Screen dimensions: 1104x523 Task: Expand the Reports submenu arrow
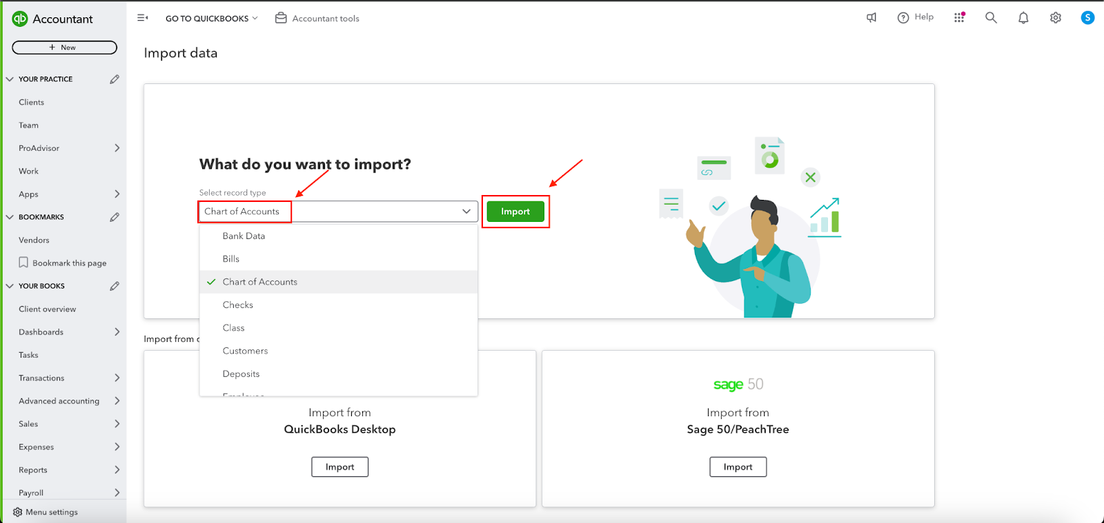coord(117,470)
